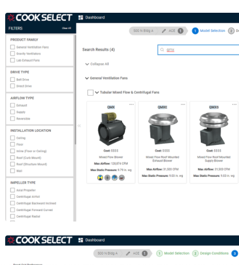Viewport: 239px width, 265px height.
Task: Select the QMX blower product image
Action: [x=112, y=129]
